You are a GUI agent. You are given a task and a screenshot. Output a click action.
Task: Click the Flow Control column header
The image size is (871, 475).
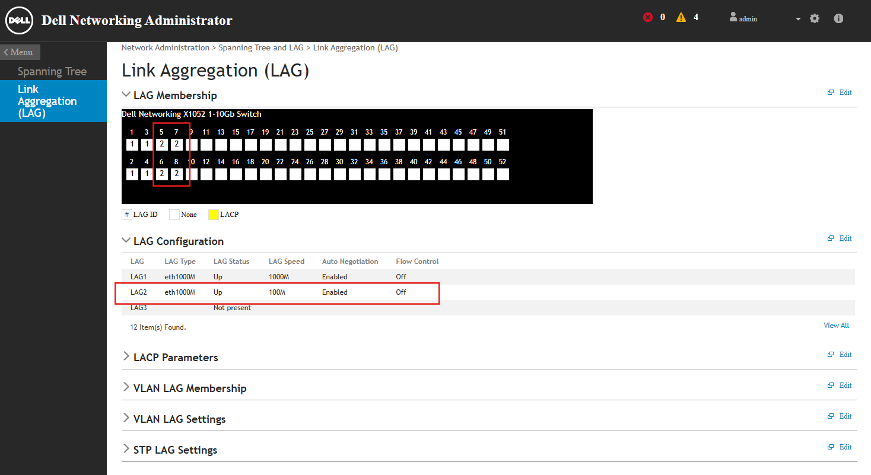417,262
